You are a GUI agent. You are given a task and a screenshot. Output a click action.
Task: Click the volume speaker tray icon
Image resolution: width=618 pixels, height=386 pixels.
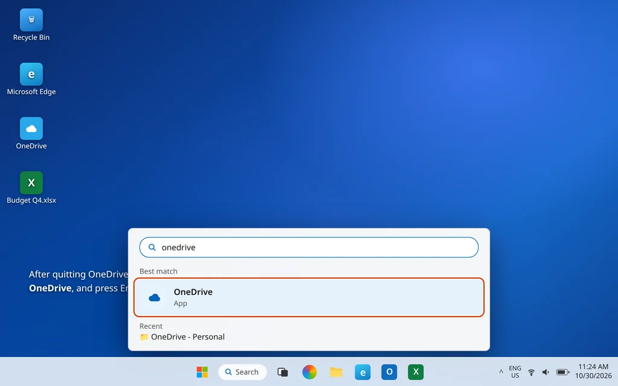546,372
